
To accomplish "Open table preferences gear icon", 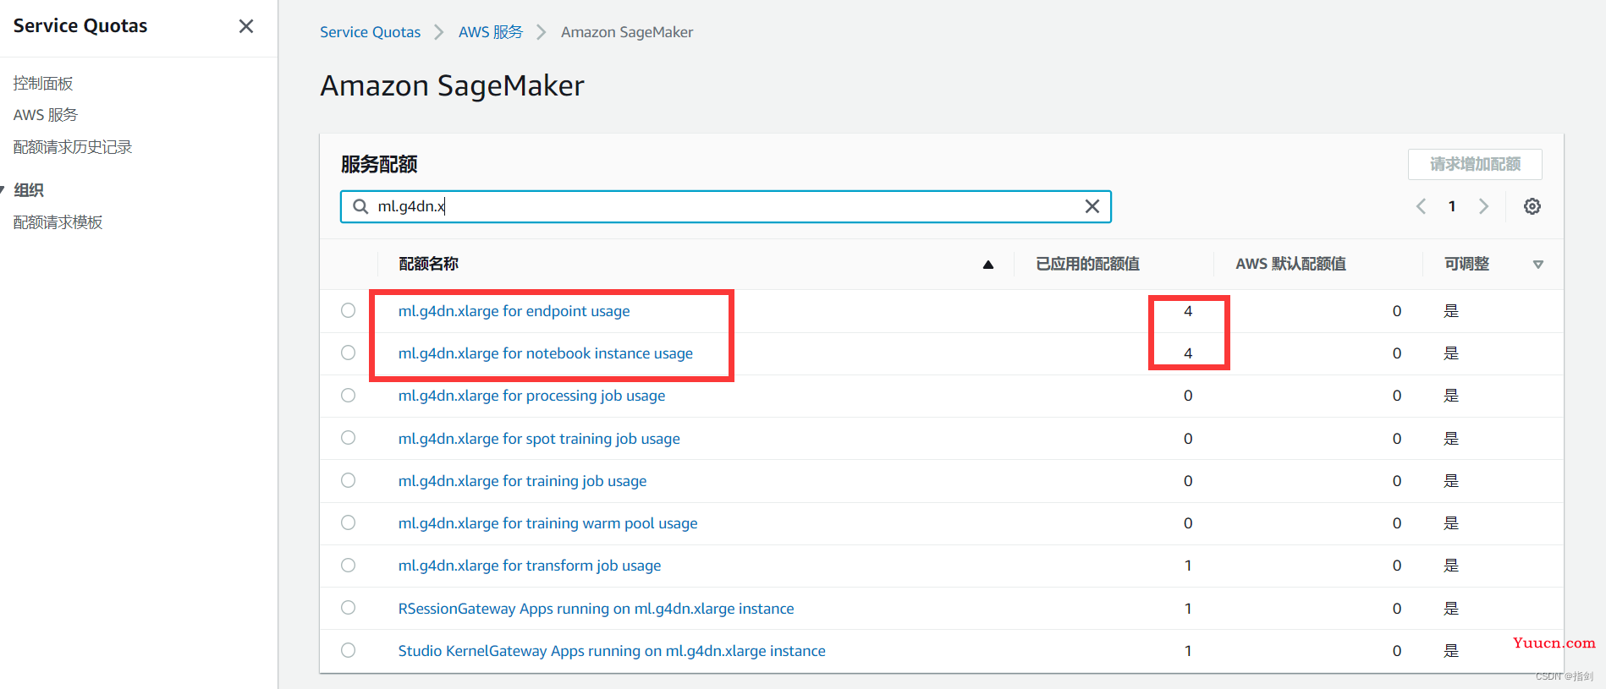I will tap(1532, 206).
